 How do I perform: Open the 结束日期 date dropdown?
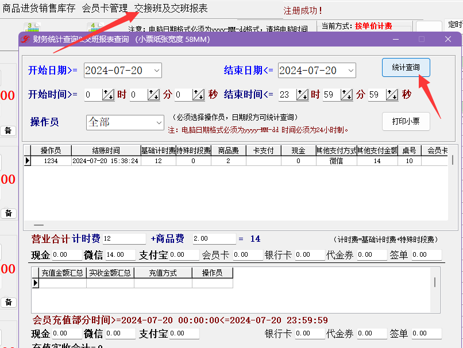350,71
